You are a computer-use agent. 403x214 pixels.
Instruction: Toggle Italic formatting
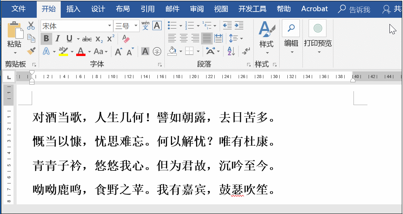58,39
